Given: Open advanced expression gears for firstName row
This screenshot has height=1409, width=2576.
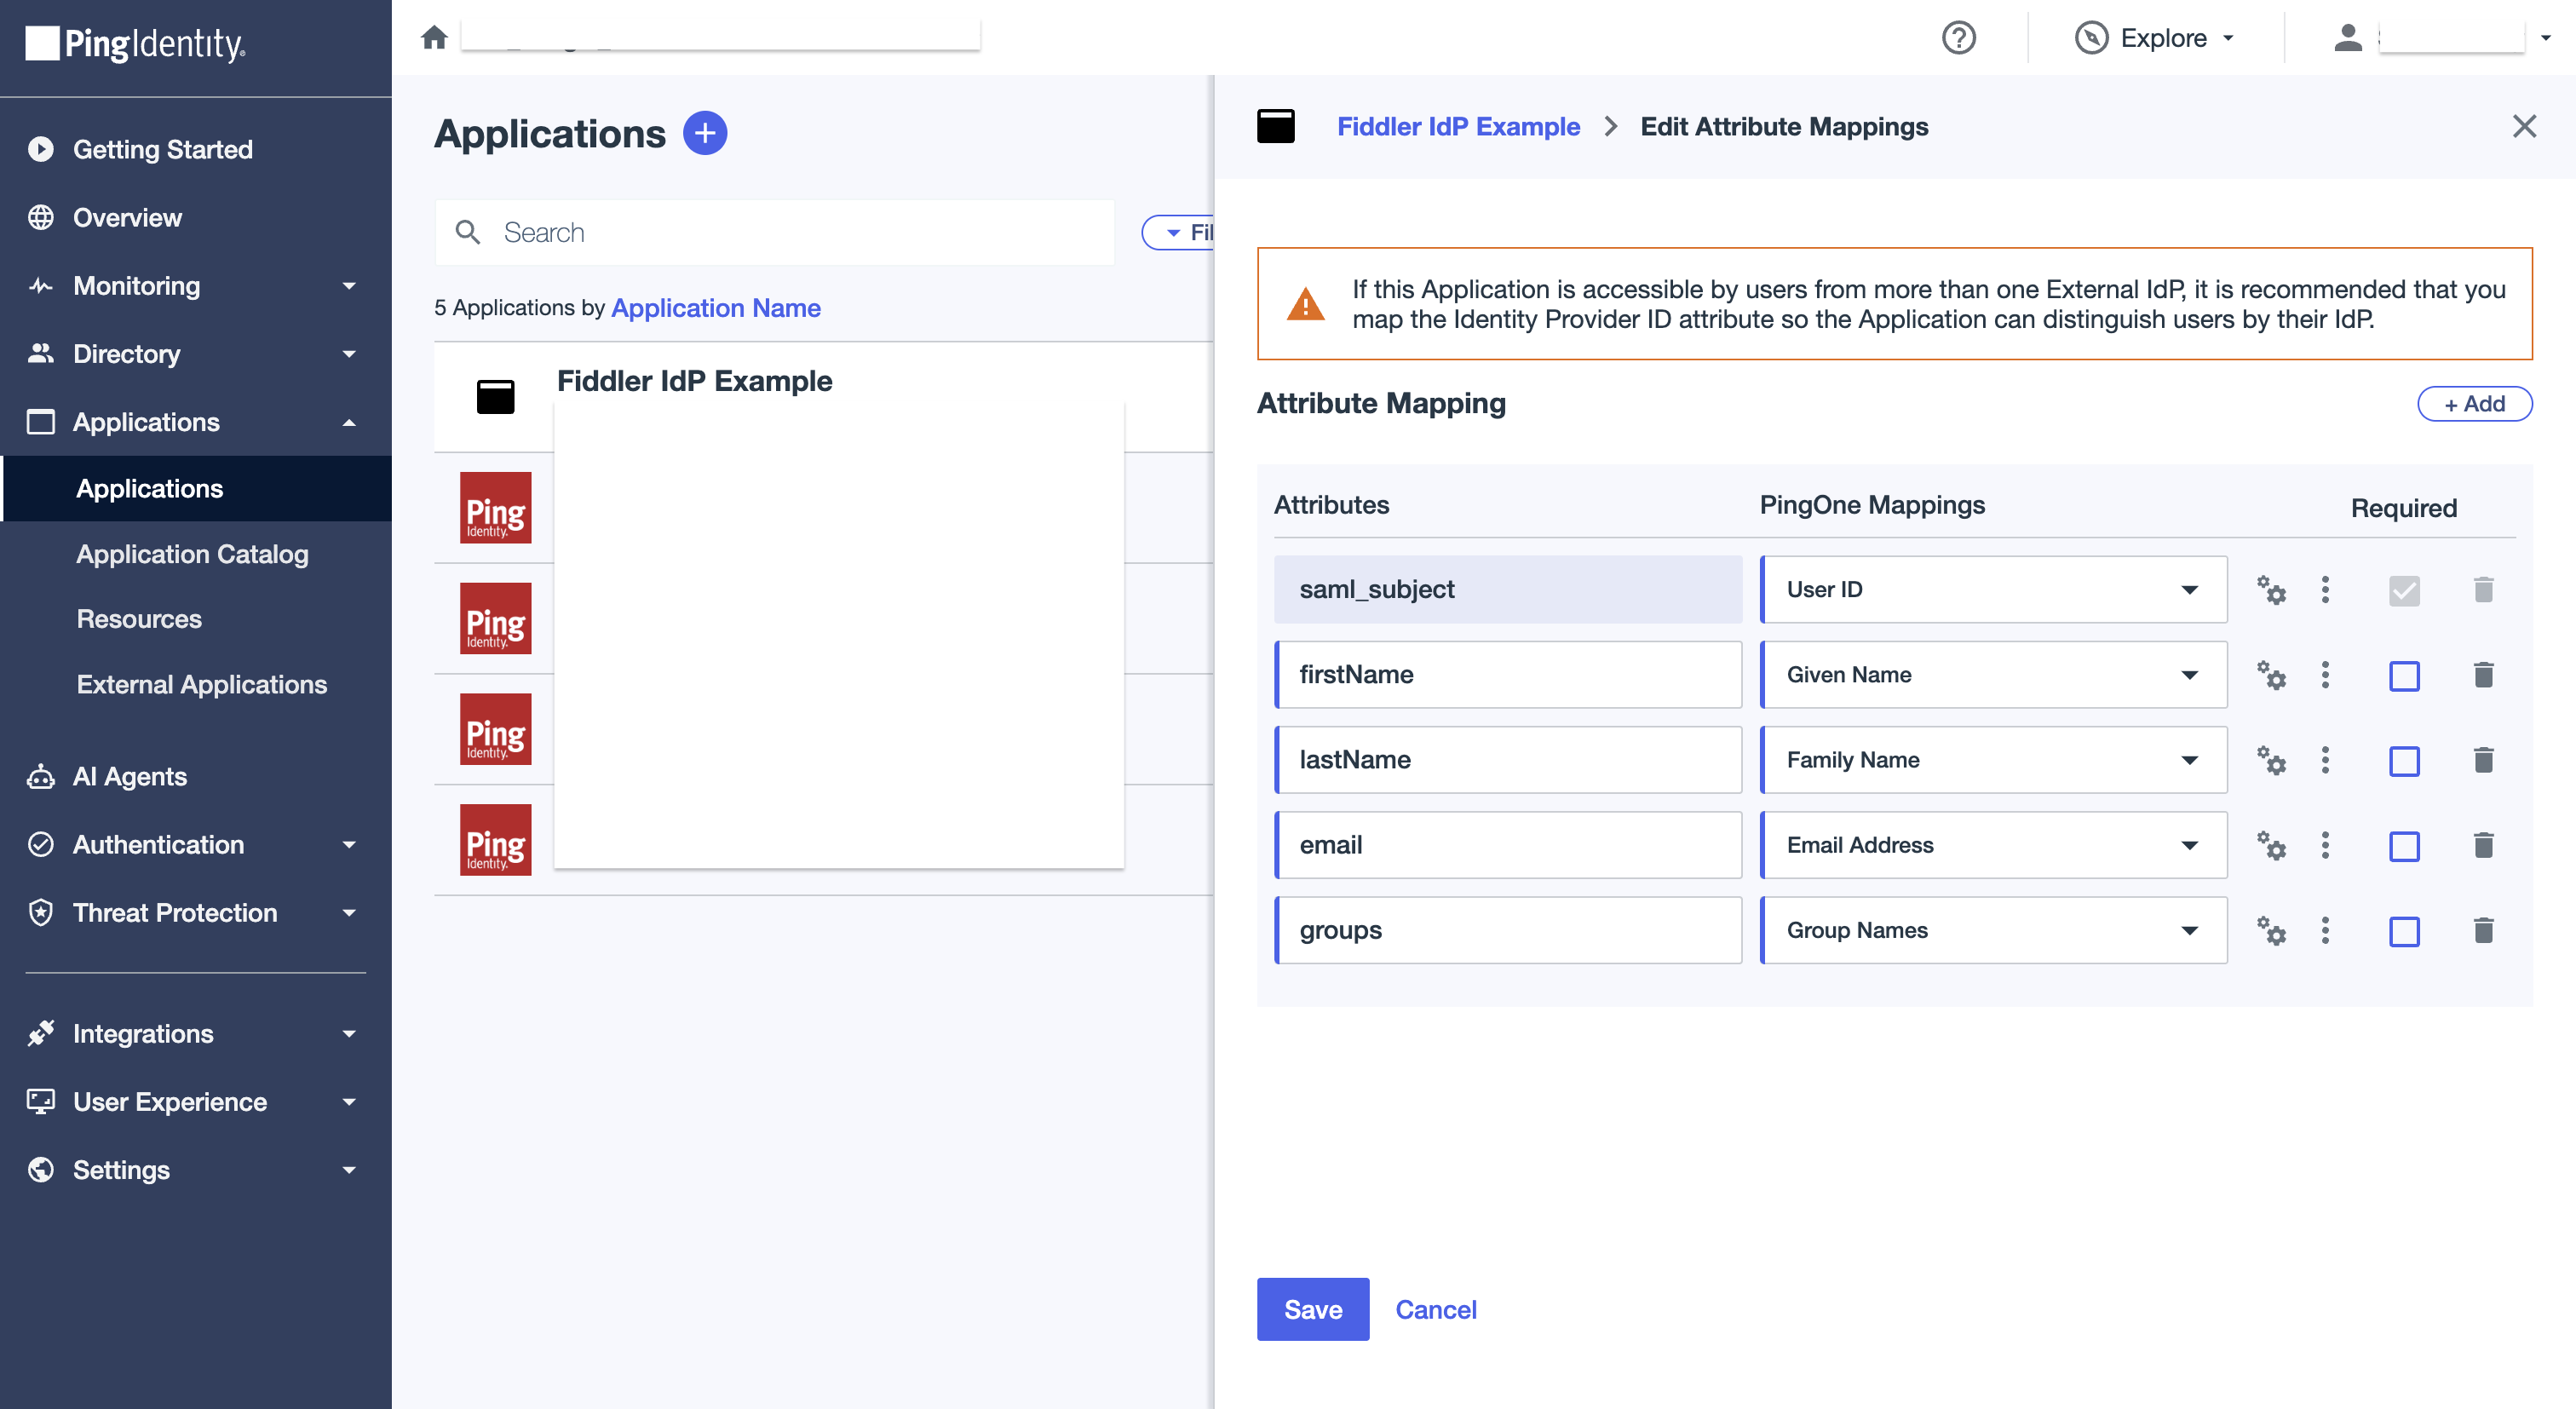Looking at the screenshot, I should (x=2271, y=675).
